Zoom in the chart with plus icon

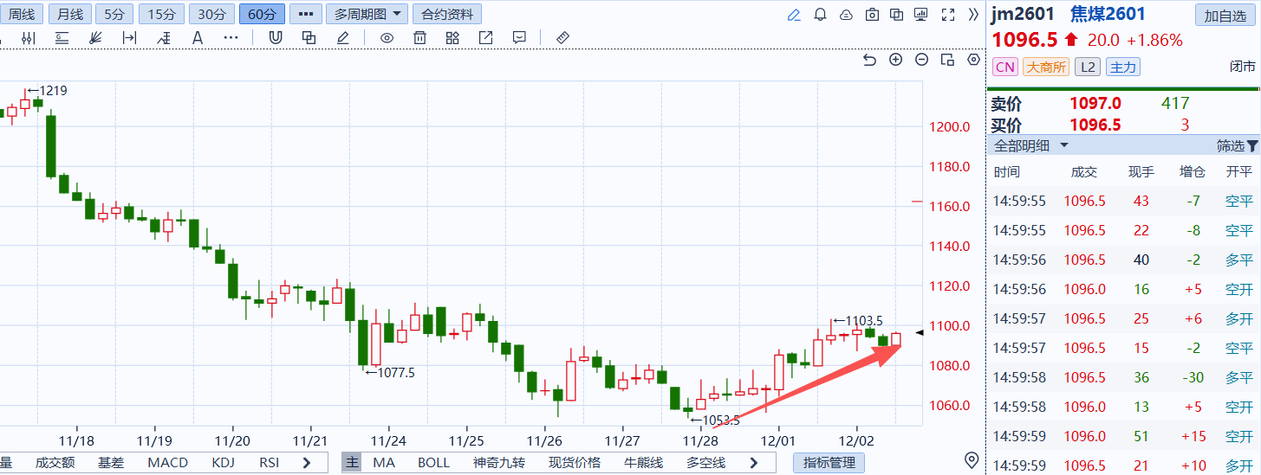[896, 60]
